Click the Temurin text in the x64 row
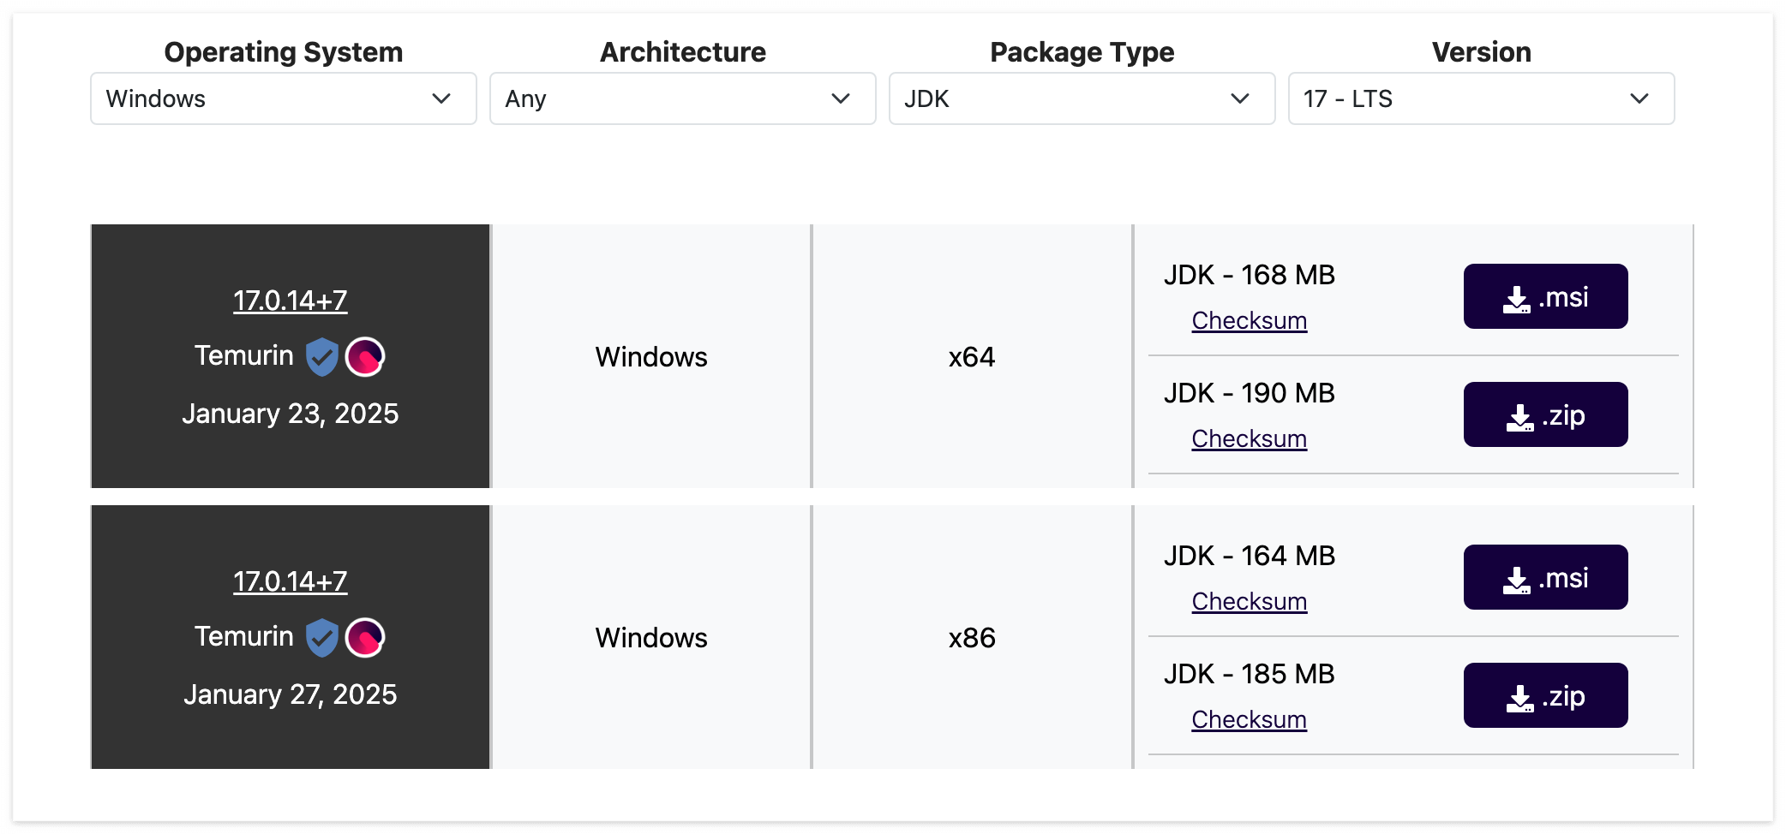 click(244, 355)
